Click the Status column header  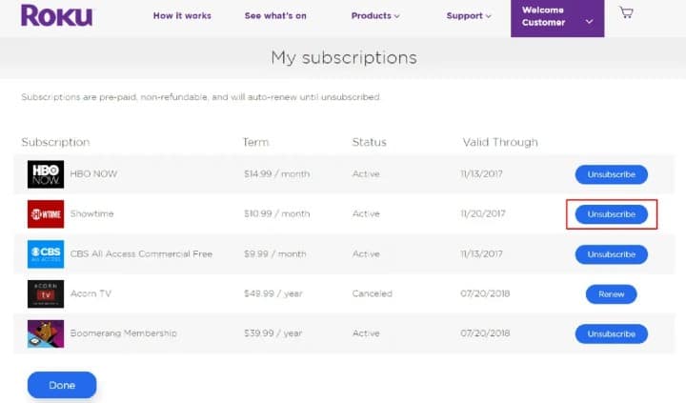tap(370, 142)
